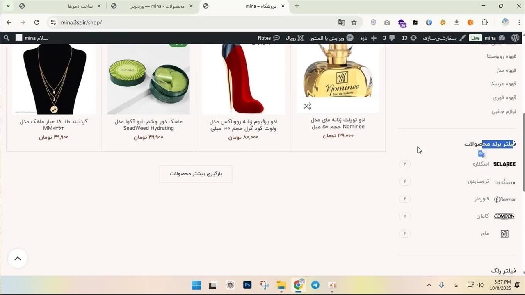Switch to the محصولات mina وردپرس tab
The image size is (525, 295).
click(157, 6)
